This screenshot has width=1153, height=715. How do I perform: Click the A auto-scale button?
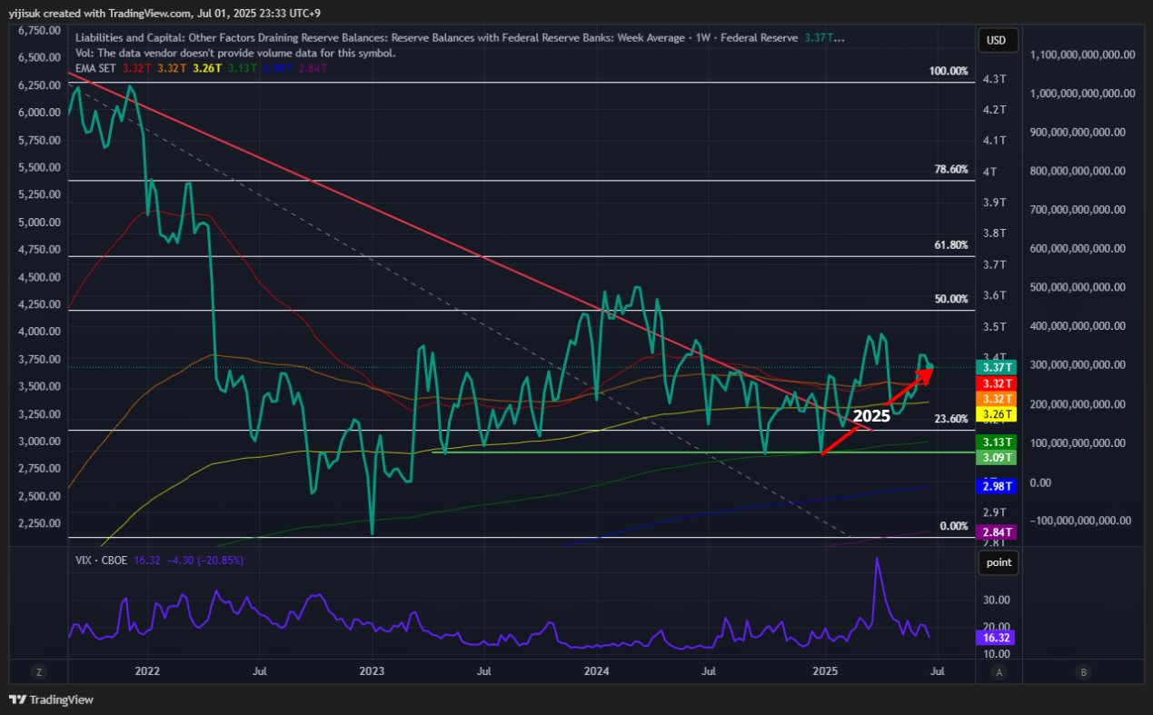click(999, 672)
